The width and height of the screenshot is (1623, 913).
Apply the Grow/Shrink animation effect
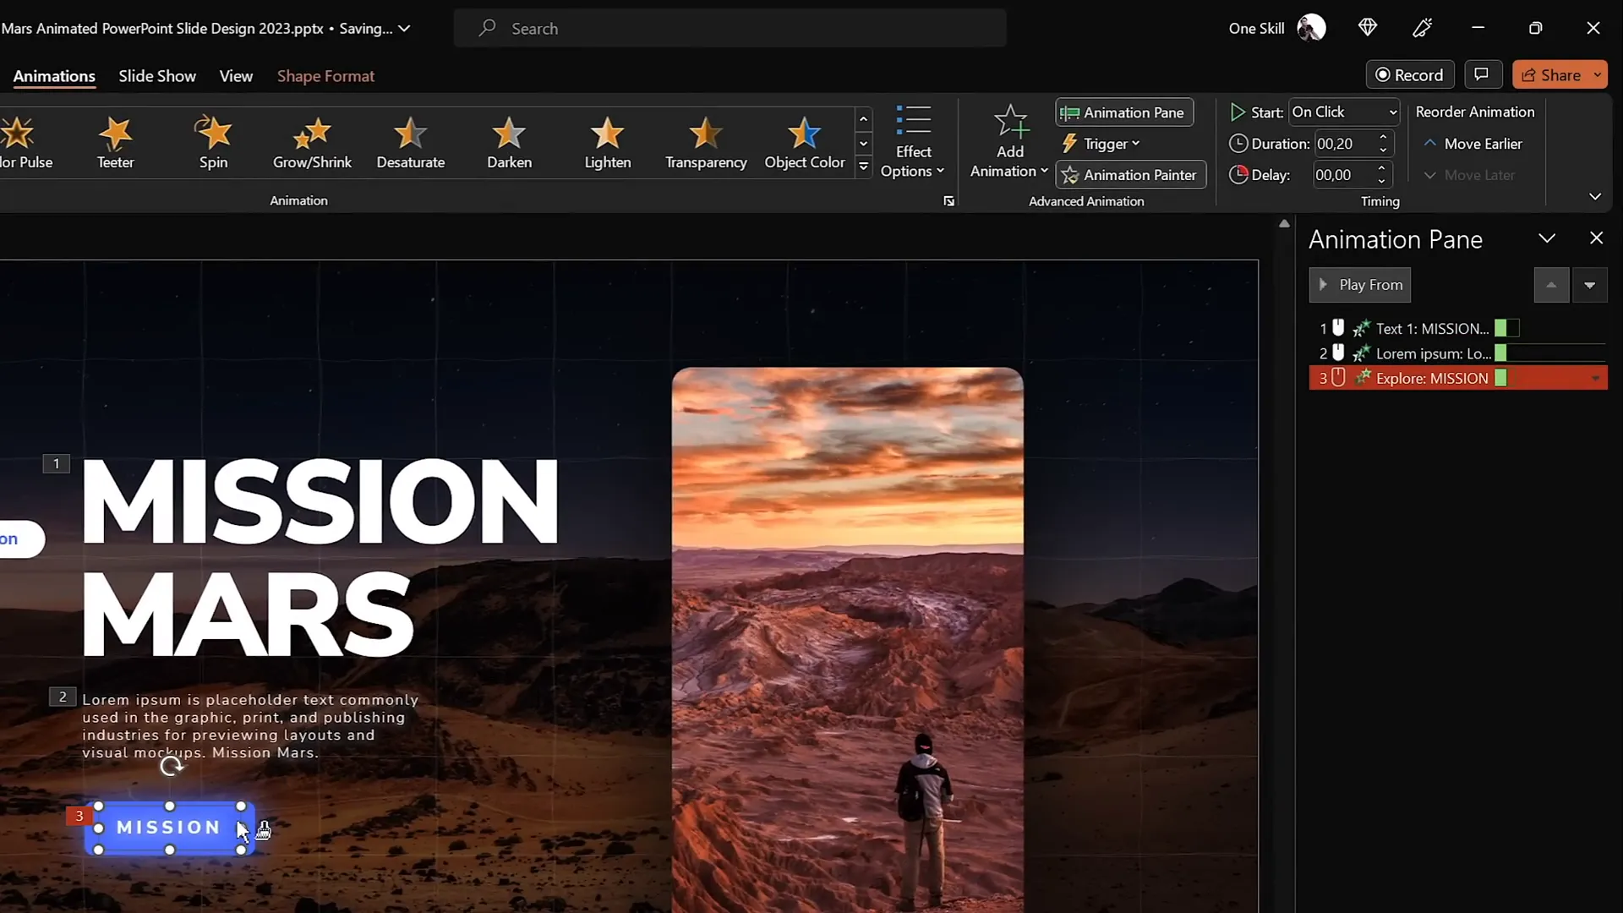312,143
